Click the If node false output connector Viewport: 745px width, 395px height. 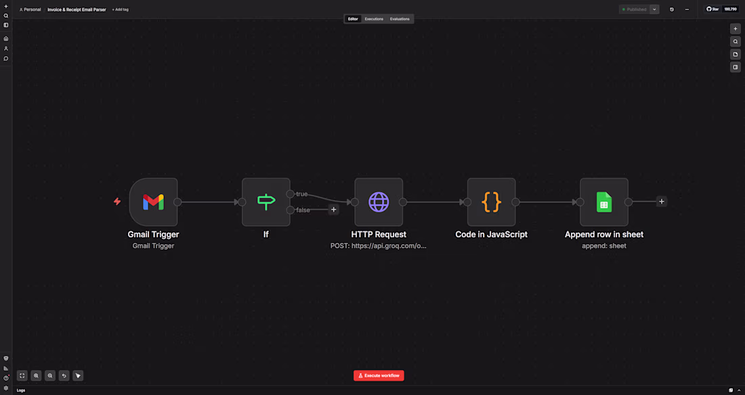[x=290, y=210]
